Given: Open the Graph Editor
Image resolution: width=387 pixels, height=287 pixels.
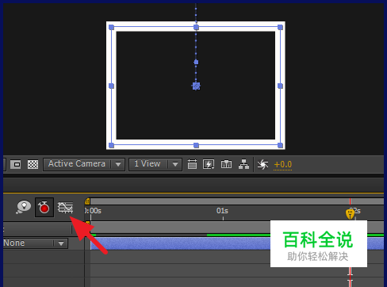Looking at the screenshot, I should coord(65,208).
